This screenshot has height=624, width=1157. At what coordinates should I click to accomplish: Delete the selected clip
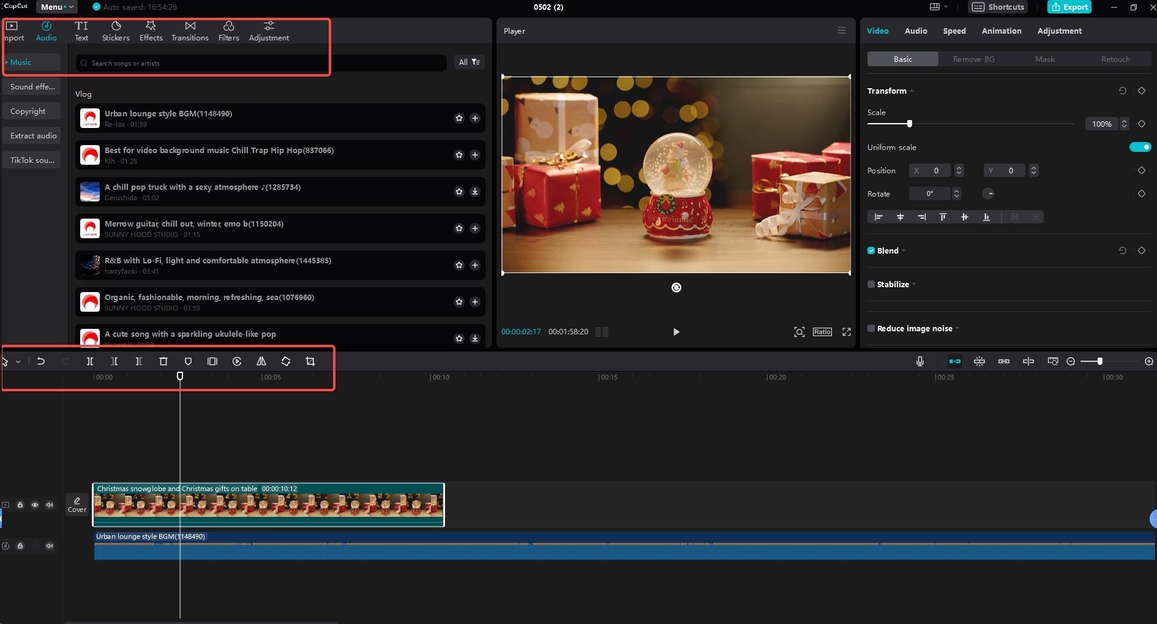(163, 361)
